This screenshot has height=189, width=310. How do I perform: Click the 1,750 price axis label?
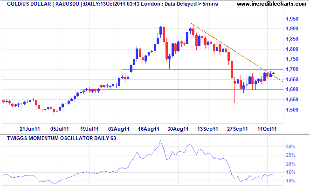click(292, 59)
